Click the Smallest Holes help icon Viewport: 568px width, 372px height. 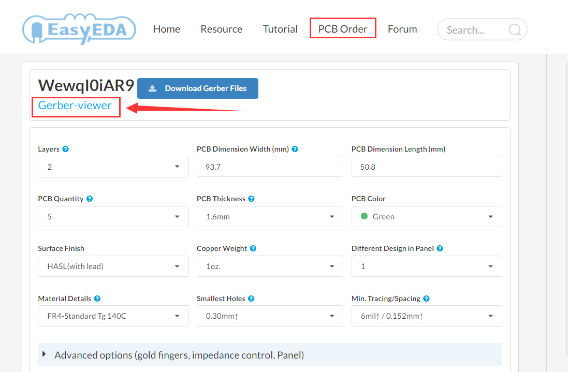251,299
